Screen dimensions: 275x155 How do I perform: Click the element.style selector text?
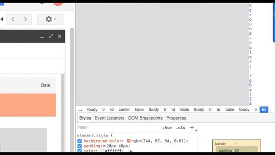point(93,136)
